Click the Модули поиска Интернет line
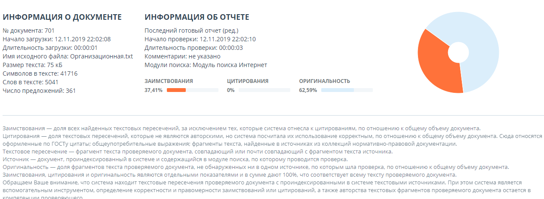544x199 pixels. click(206, 65)
